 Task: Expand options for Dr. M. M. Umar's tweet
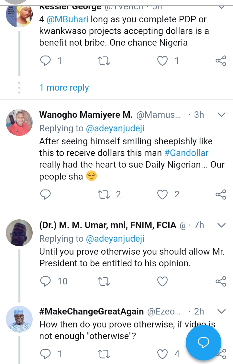(221, 225)
